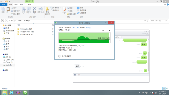Viewport: 169px width, 95px height.
Task: Click the Data (F:) destination link in copy dialog
Action: (x=88, y=27)
